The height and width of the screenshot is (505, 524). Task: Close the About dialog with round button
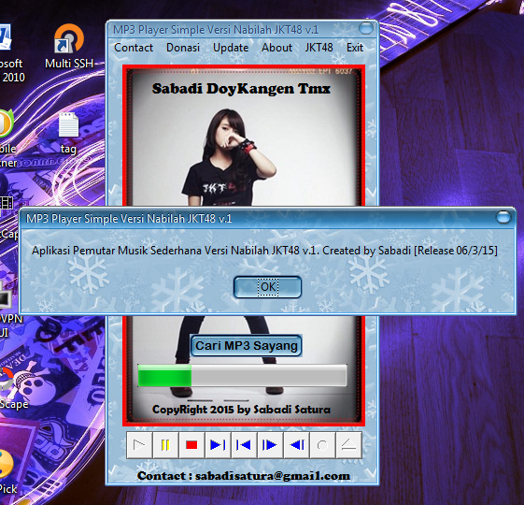[x=503, y=217]
